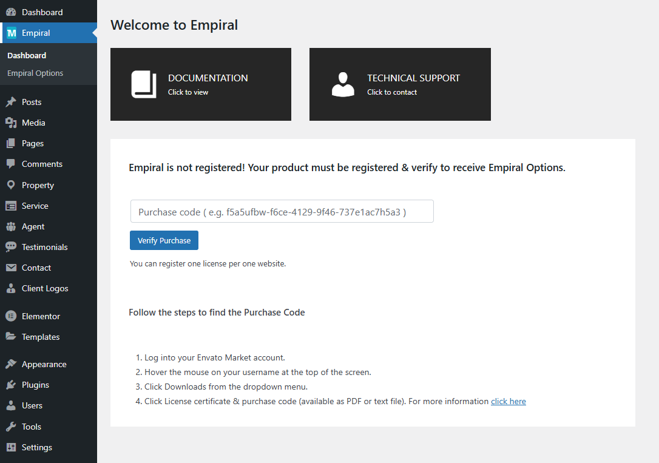The height and width of the screenshot is (463, 659).
Task: Follow the 'click here' link
Action: tap(508, 401)
